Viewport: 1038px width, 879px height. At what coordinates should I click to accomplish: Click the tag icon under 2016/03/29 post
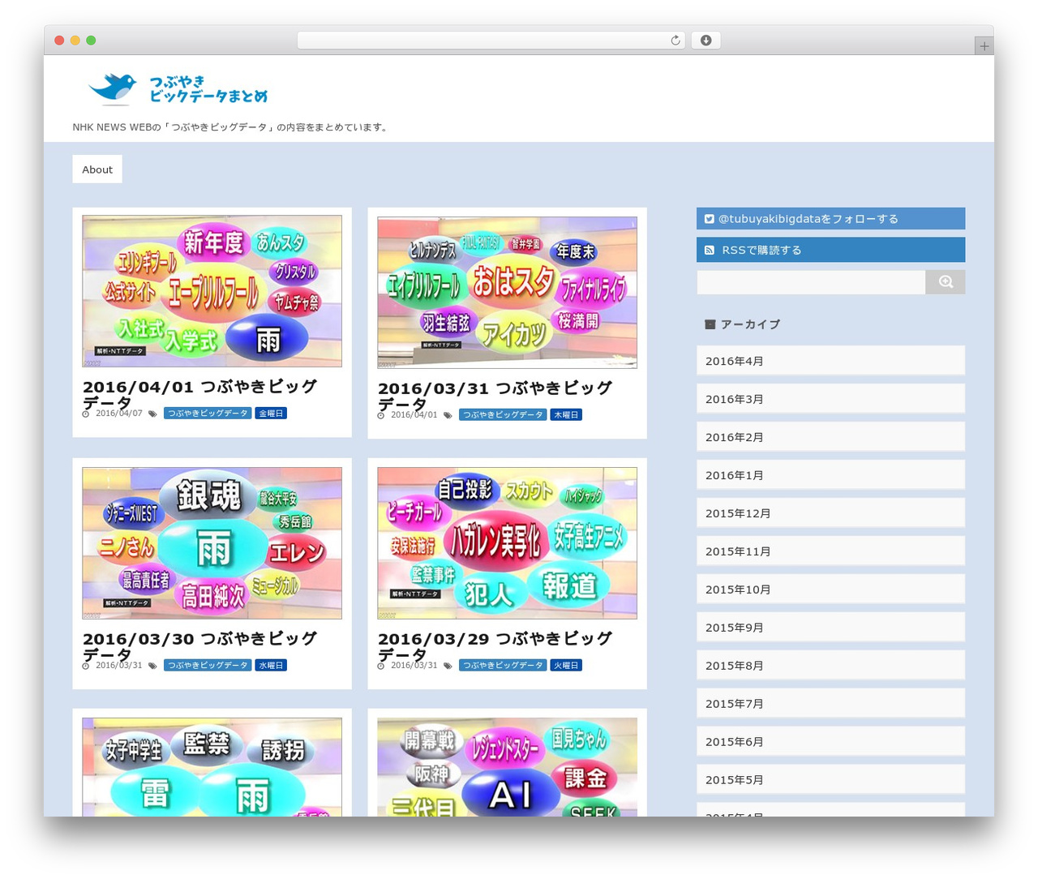(448, 666)
